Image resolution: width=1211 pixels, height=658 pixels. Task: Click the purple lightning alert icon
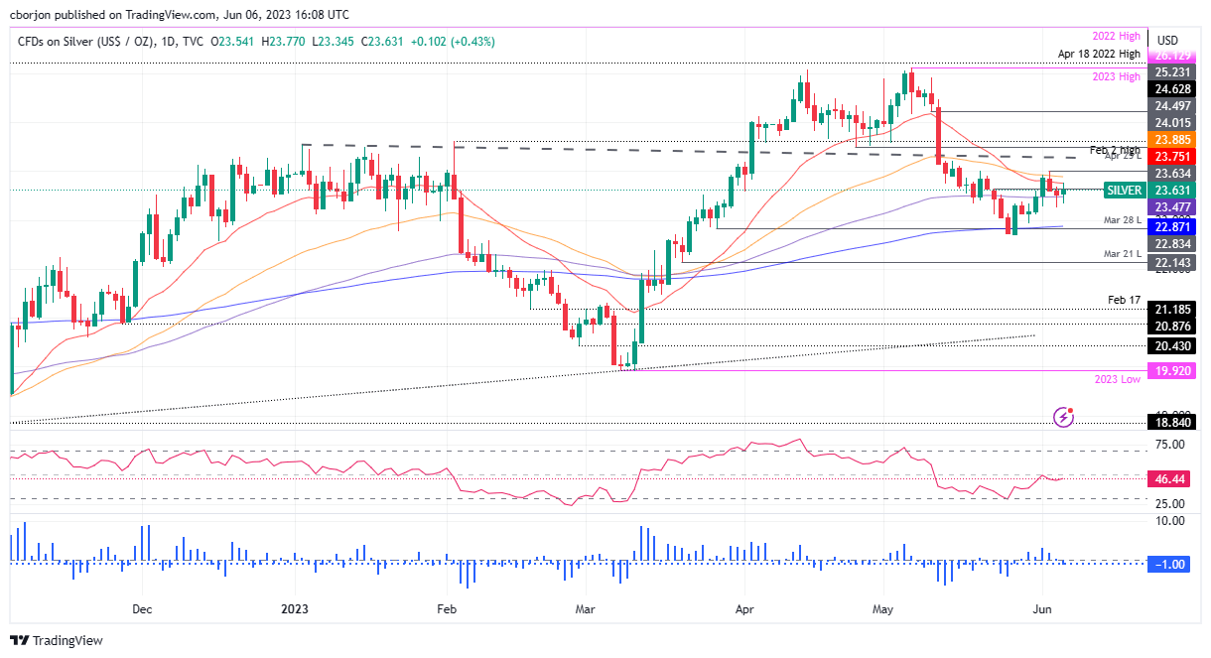(1062, 419)
